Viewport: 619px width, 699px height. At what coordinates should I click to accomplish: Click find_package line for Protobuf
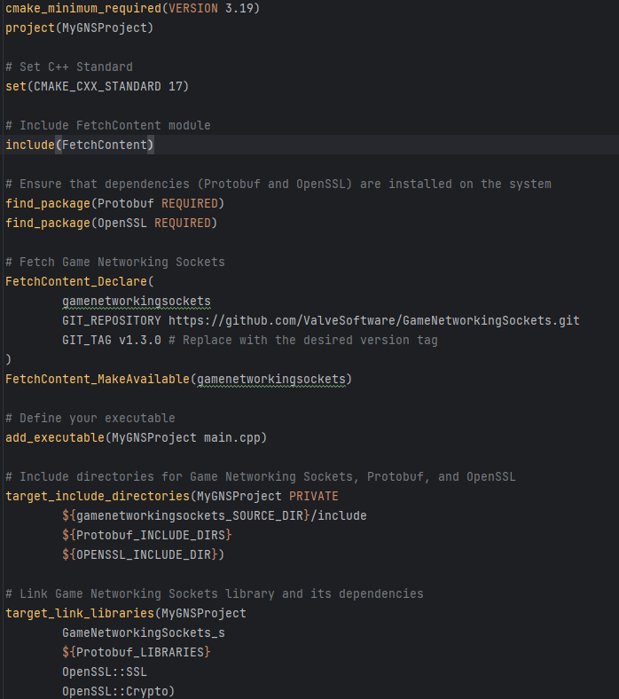point(114,203)
